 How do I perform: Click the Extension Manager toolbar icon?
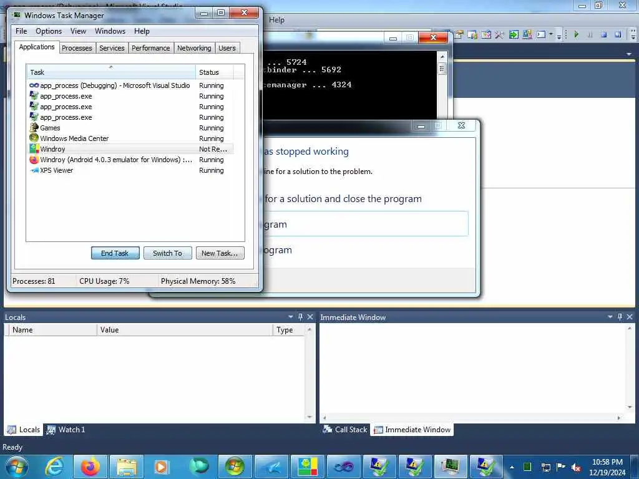527,35
